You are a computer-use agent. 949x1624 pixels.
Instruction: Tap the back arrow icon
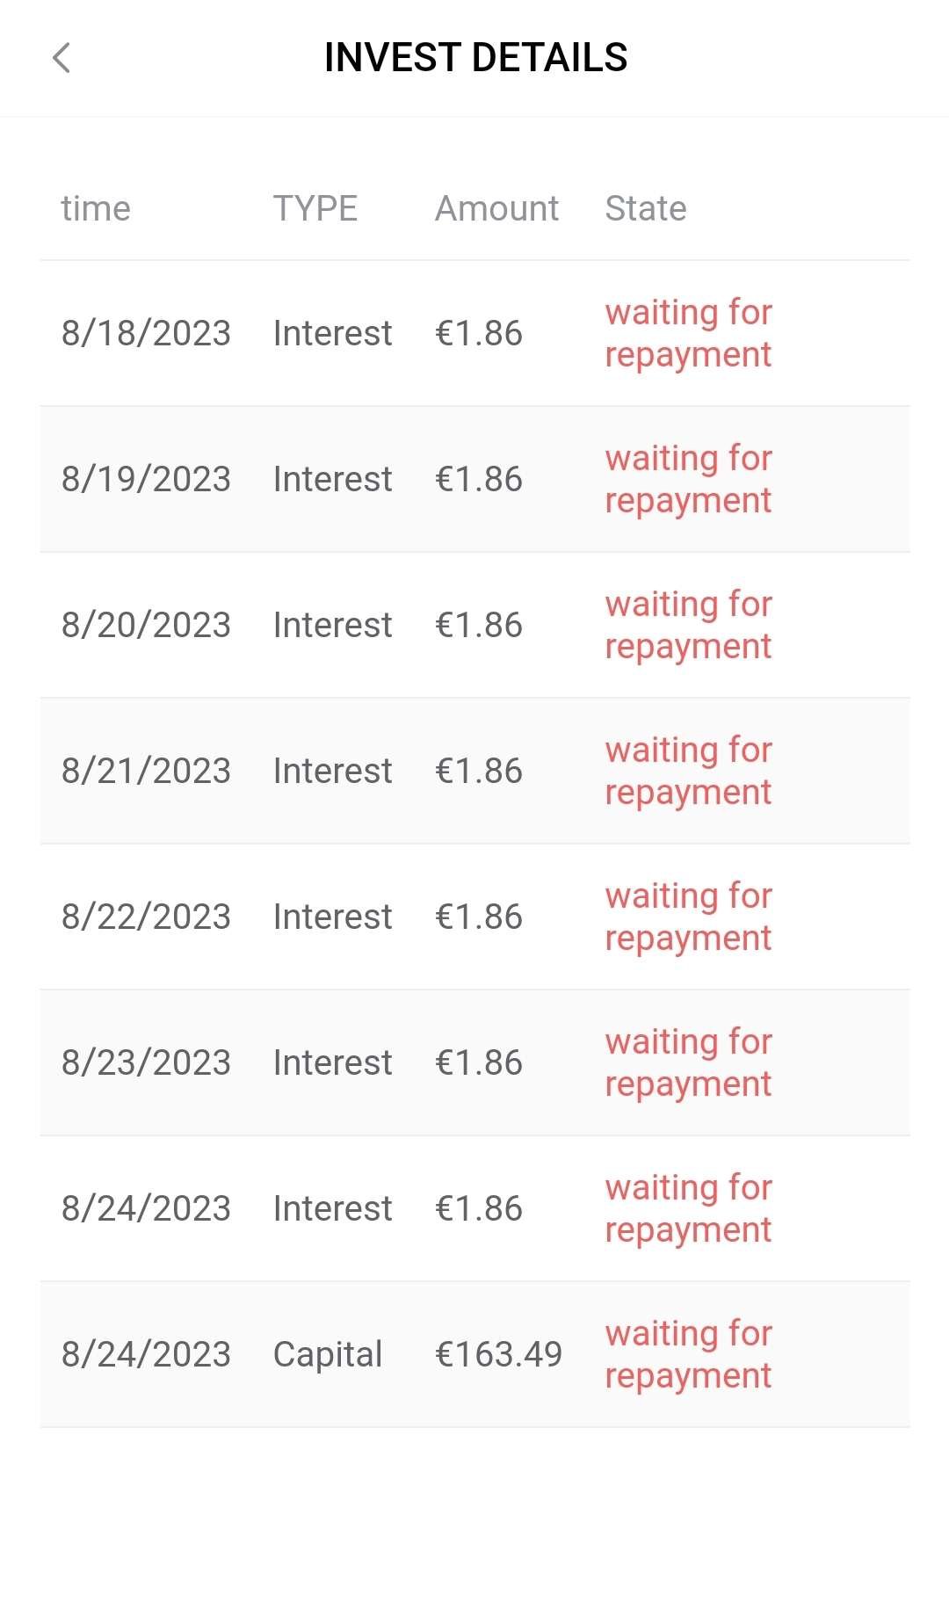pos(61,59)
